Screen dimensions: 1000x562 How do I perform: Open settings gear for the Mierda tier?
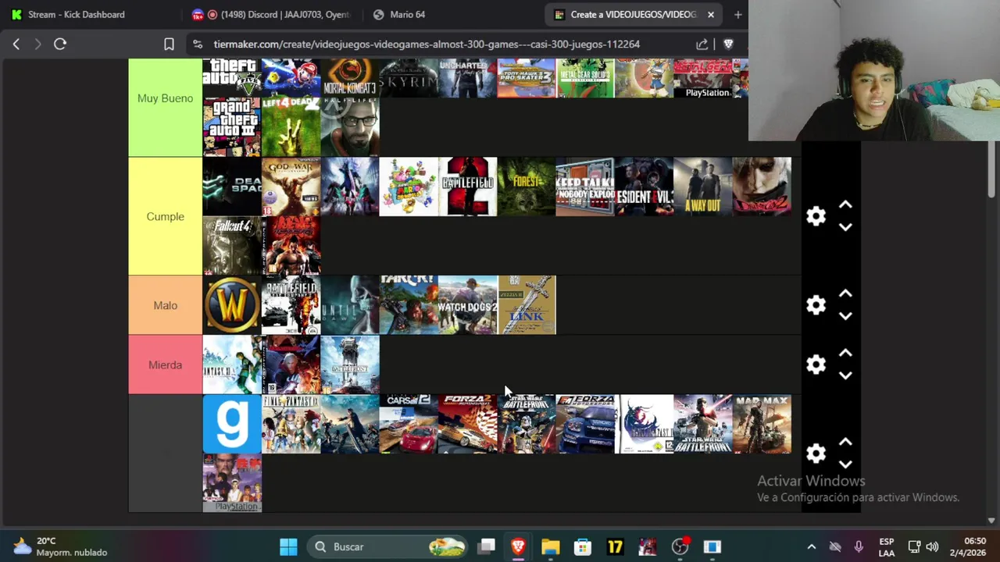coord(816,365)
